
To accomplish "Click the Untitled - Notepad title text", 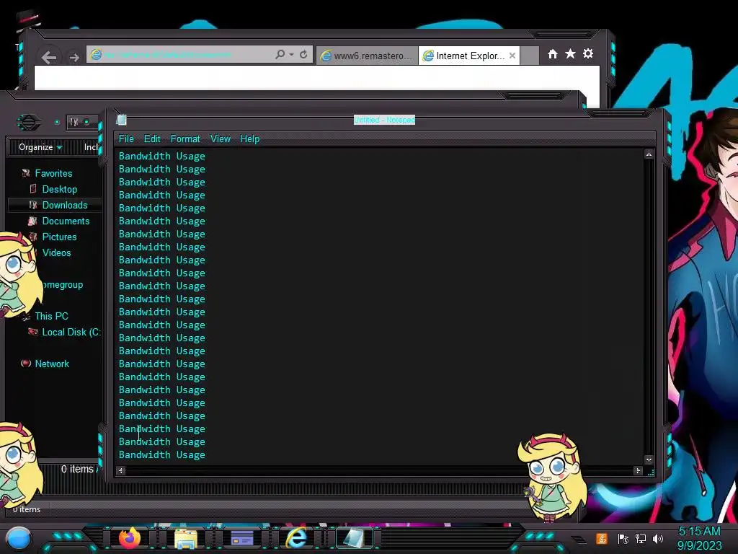I will (384, 120).
